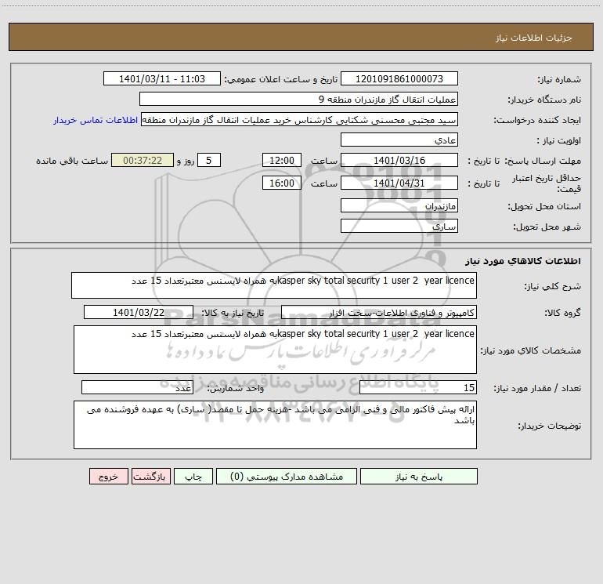Viewport: 603px width, 584px height.
Task: Click counting unit field عدد
Action: coord(137,387)
